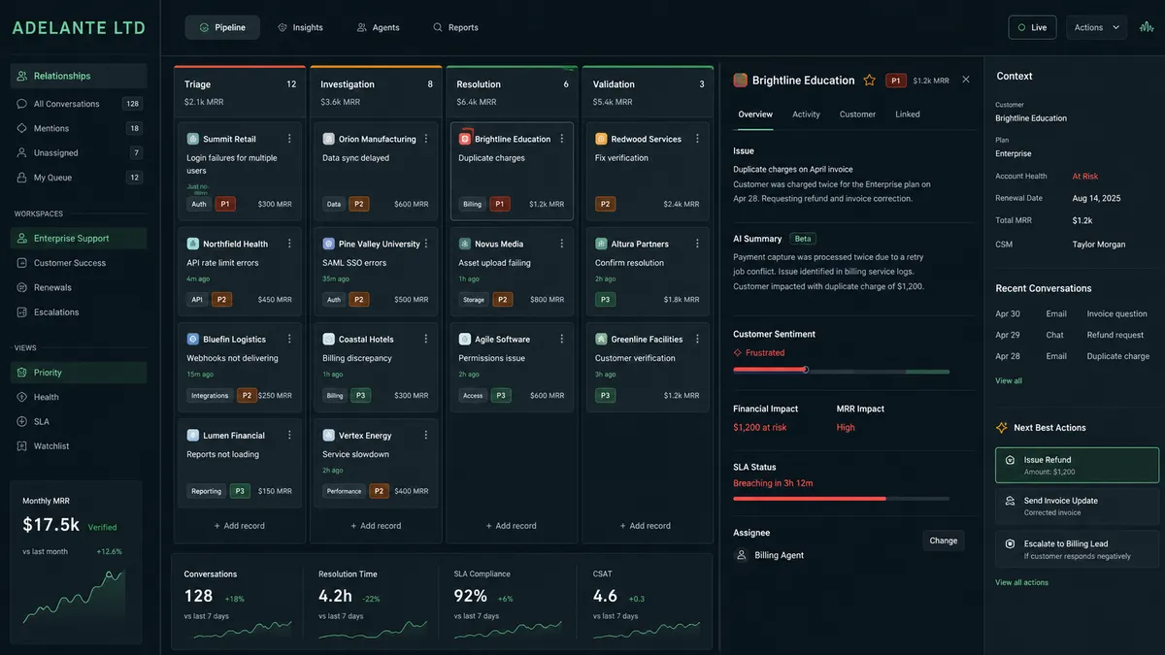
Task: Click the Mentions diamond icon
Action: pyautogui.click(x=22, y=128)
